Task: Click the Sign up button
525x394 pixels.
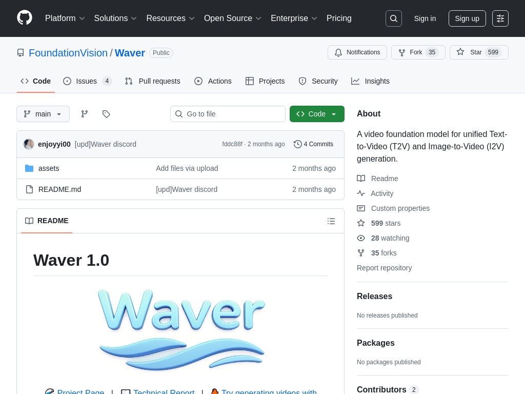Action: [467, 18]
